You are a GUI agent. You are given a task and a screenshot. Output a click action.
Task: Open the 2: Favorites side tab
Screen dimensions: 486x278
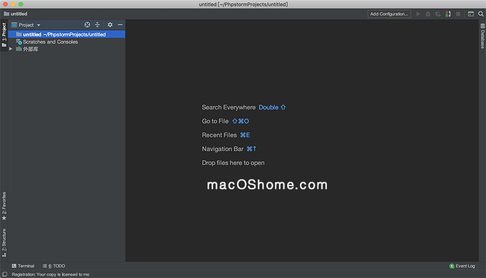coord(4,206)
